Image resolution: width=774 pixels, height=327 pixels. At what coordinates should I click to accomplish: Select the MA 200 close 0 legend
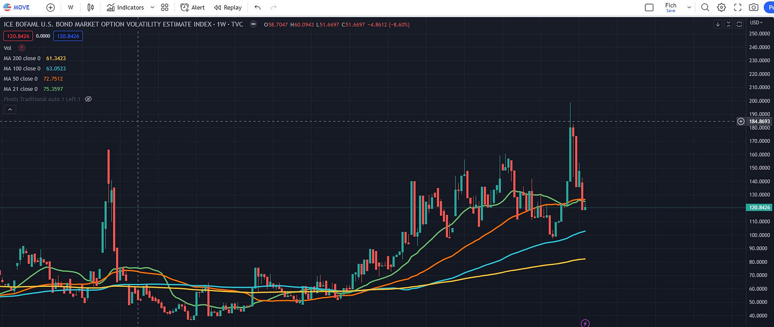[x=22, y=58]
